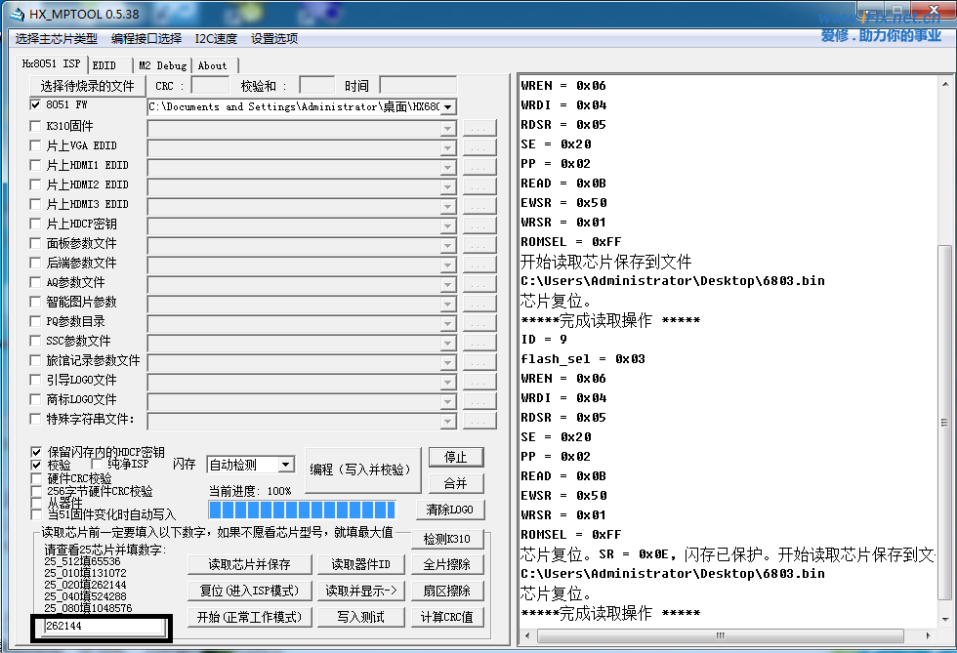Switch to the M2 Debug tab
Viewport: 957px width, 653px height.
point(162,65)
